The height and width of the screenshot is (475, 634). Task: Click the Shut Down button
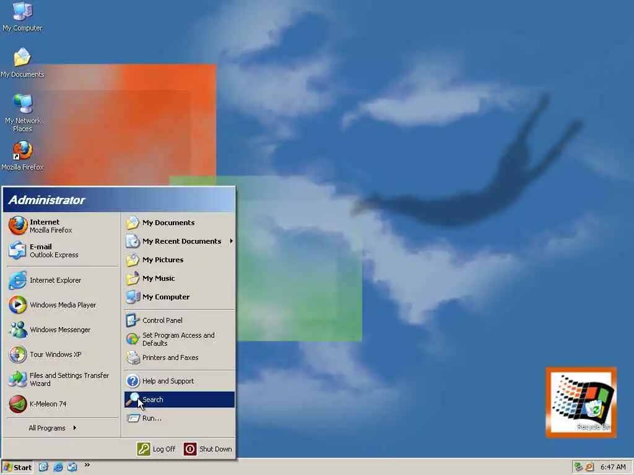pos(208,449)
